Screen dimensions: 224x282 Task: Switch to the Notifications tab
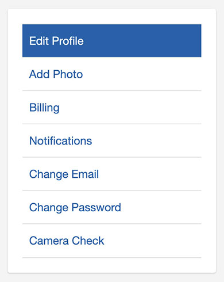[x=112, y=141]
